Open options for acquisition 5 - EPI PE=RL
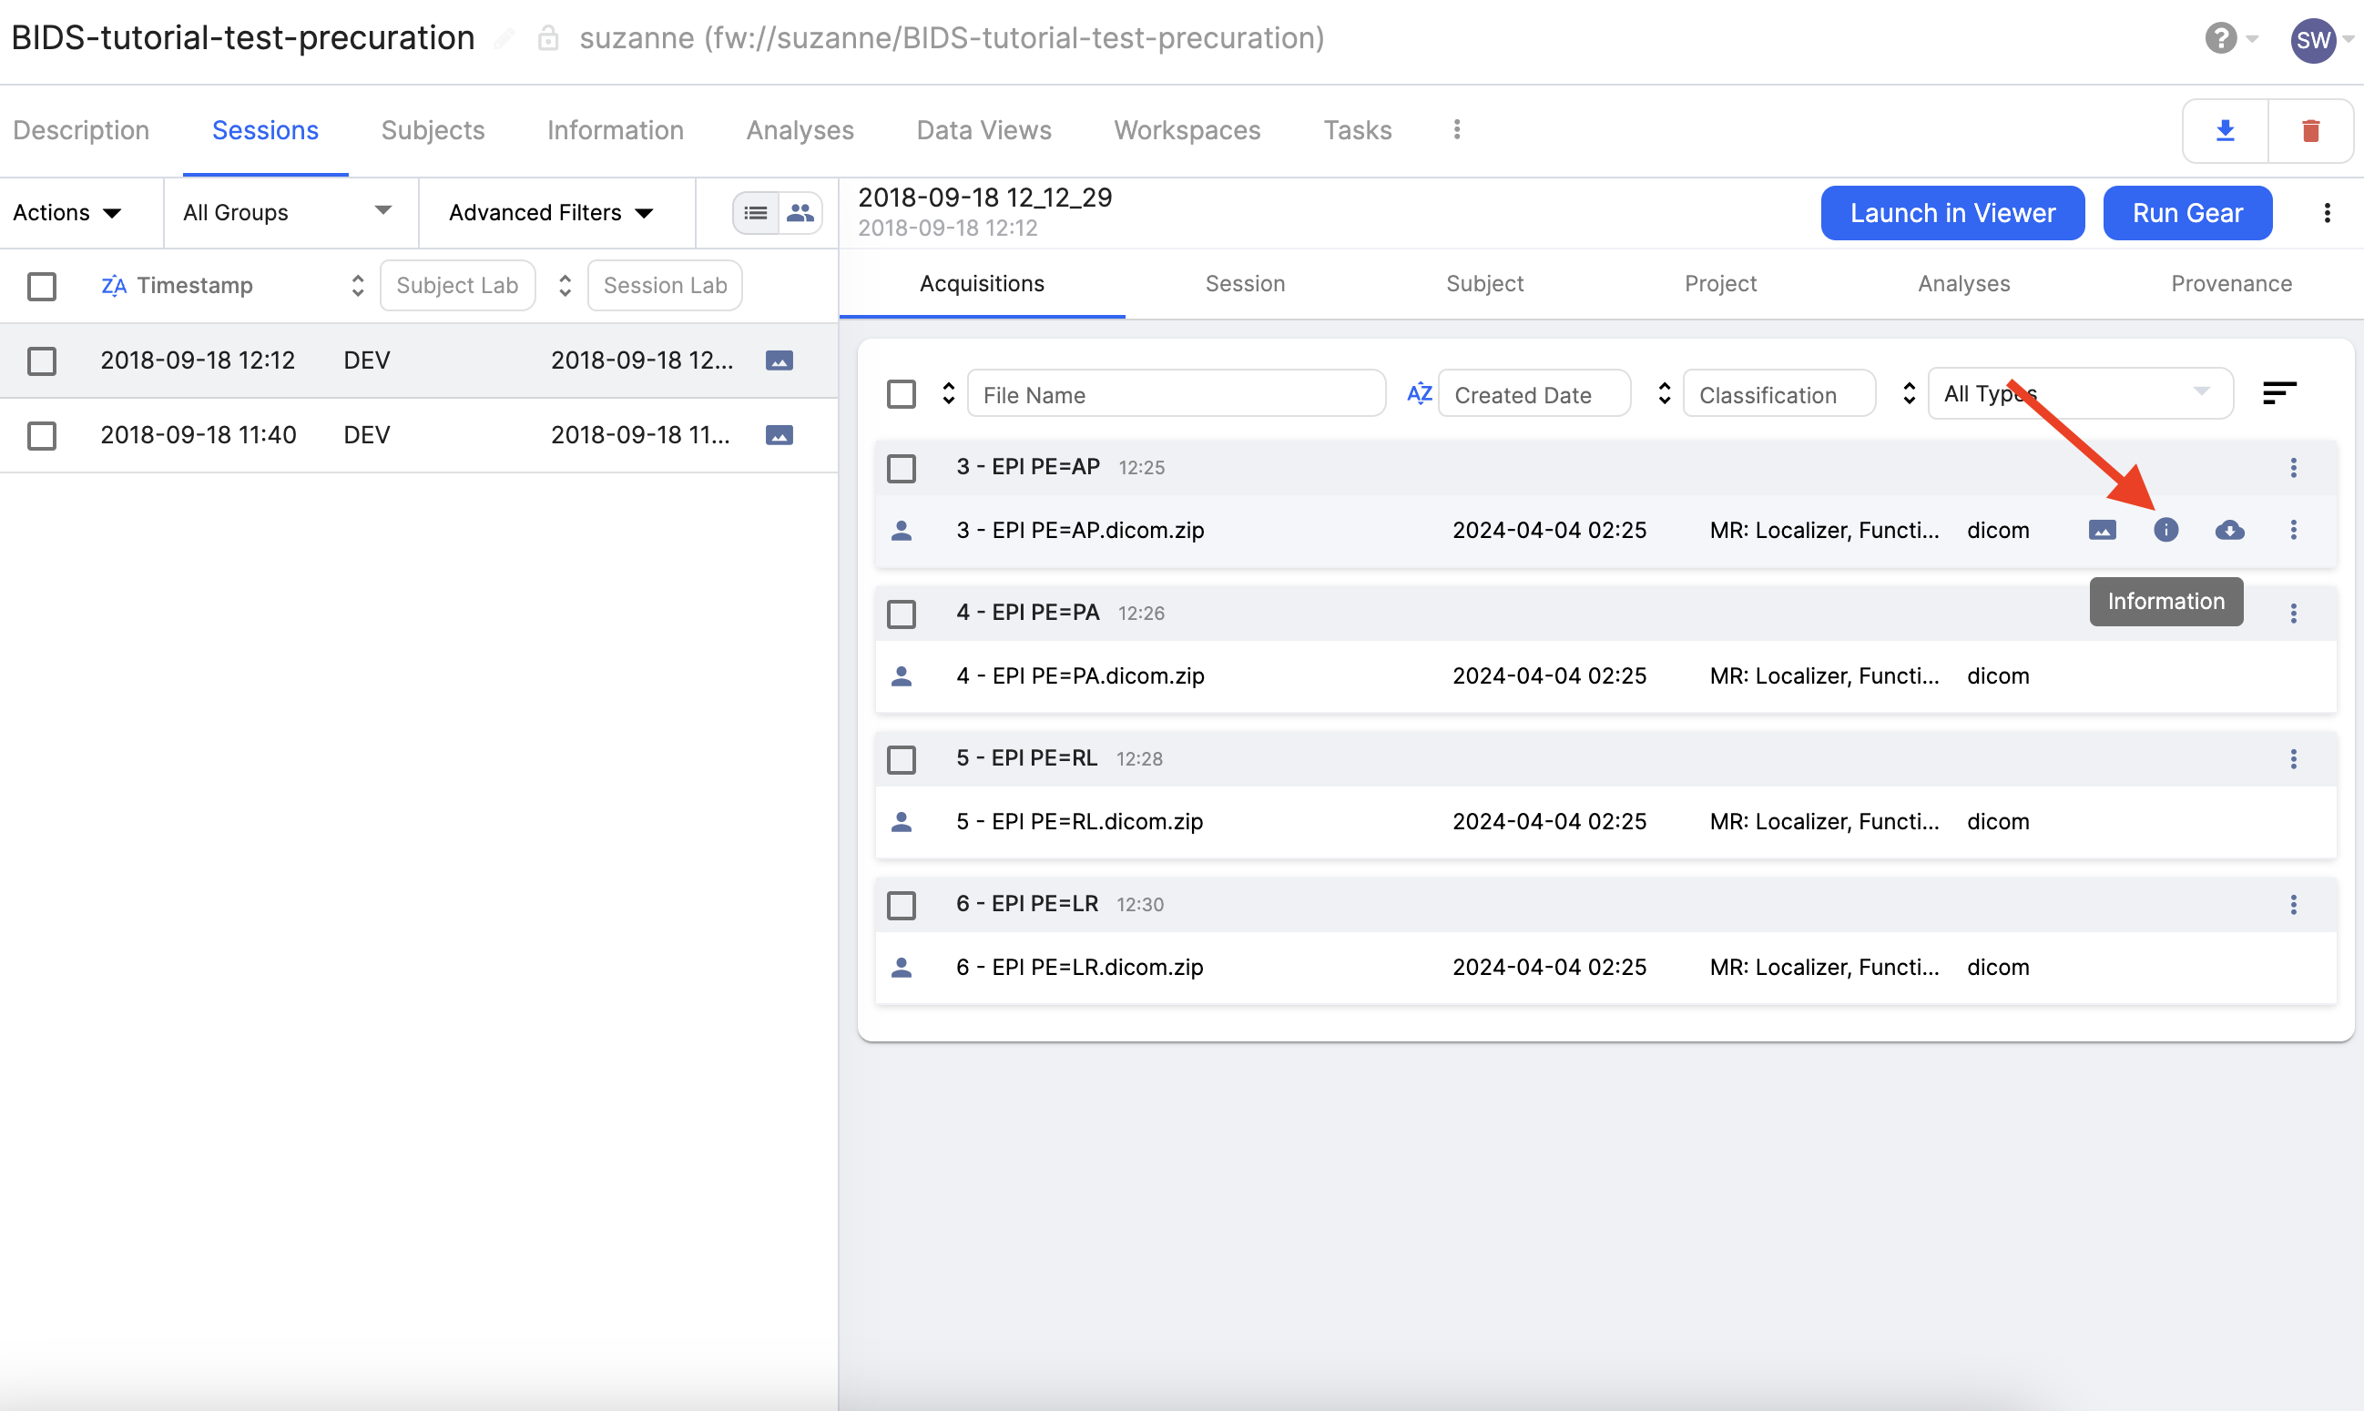This screenshot has height=1411, width=2364. point(2293,758)
